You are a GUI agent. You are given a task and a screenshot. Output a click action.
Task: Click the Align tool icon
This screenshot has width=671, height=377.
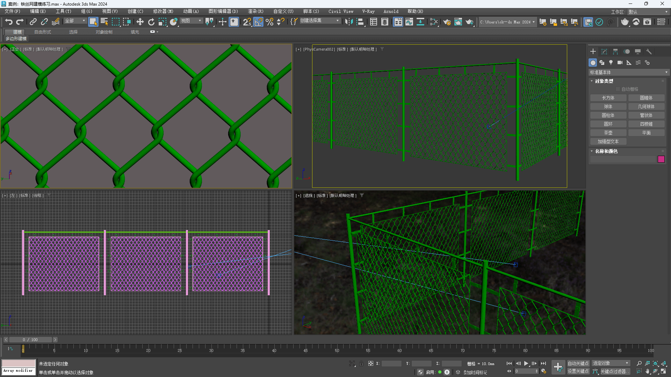(x=360, y=22)
